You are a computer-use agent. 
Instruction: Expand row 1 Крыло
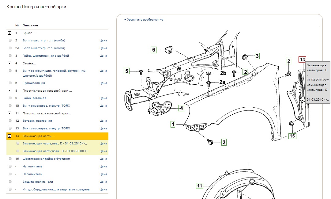pyautogui.click(x=9, y=33)
